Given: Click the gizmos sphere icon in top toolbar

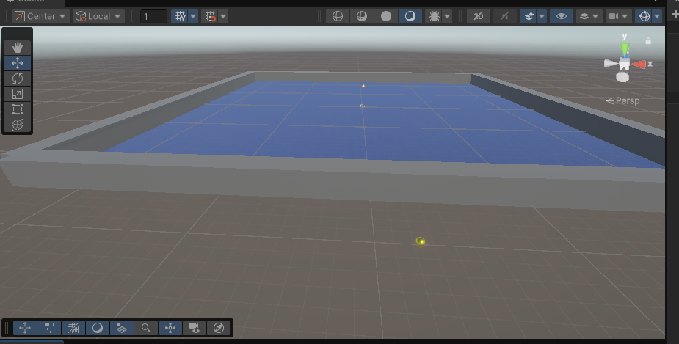Looking at the screenshot, I should coord(644,16).
